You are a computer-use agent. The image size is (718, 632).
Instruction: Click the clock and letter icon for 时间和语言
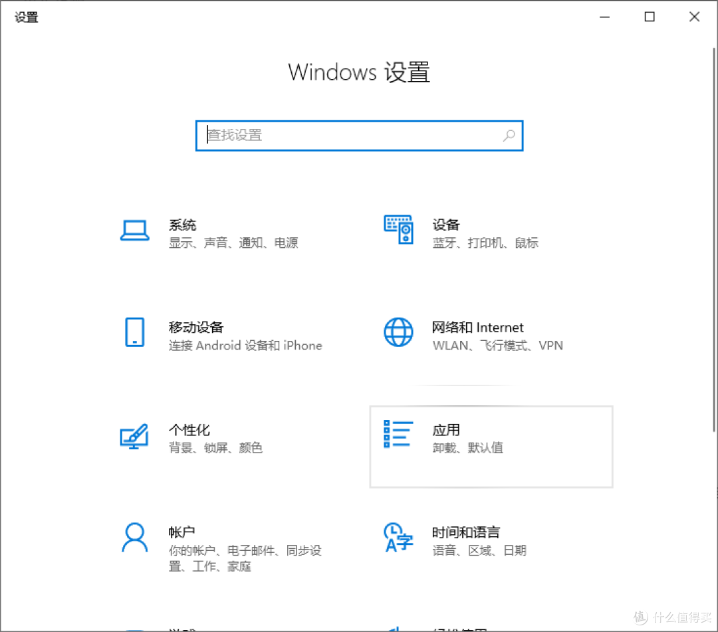coord(398,537)
